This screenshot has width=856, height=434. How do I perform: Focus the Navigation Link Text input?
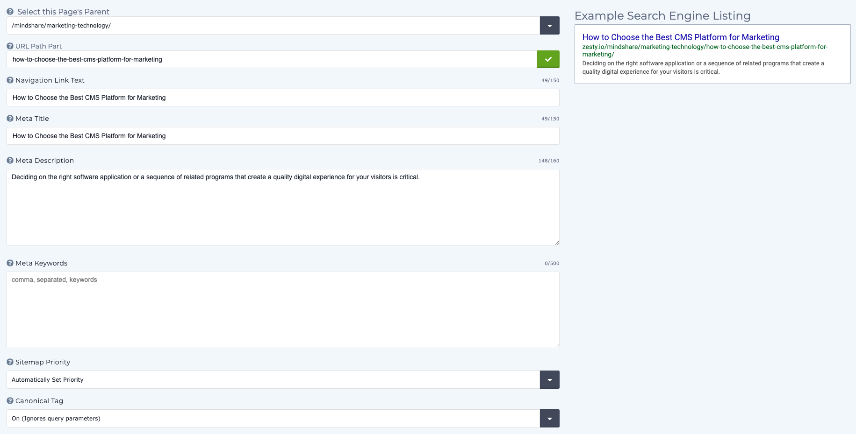click(x=283, y=98)
